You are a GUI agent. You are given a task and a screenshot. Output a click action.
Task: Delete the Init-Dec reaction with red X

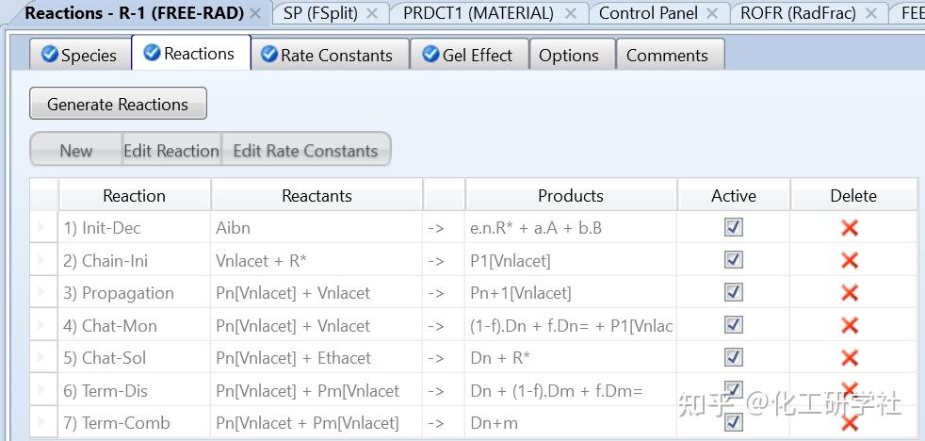[x=850, y=228]
